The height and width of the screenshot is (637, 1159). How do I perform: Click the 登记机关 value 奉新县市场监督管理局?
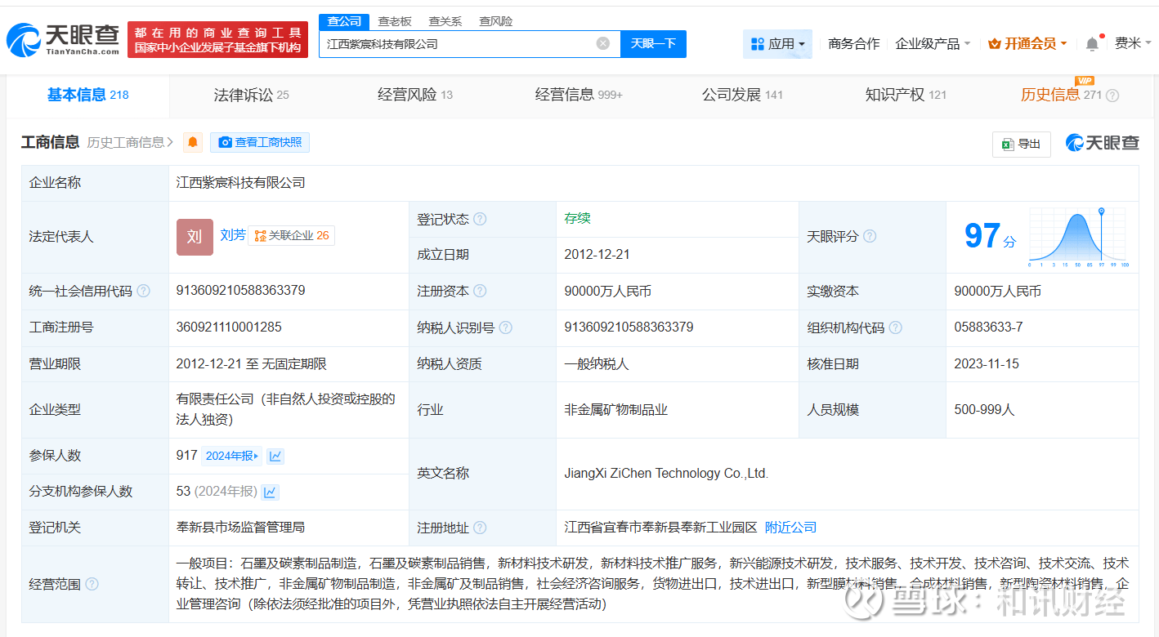click(x=240, y=528)
